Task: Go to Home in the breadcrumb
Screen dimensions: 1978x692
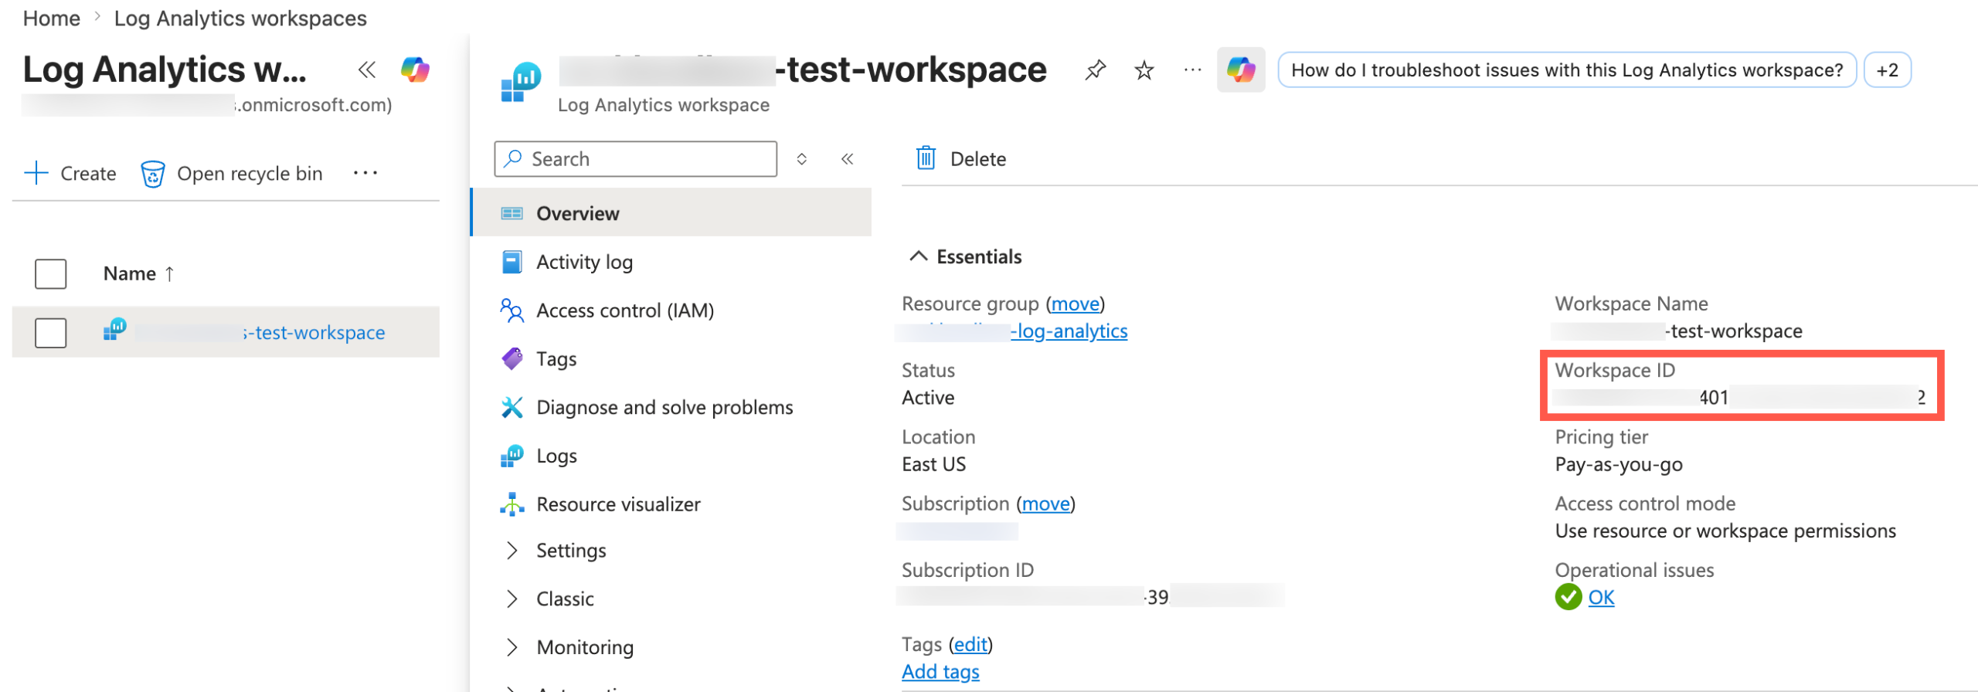Action: pos(52,18)
